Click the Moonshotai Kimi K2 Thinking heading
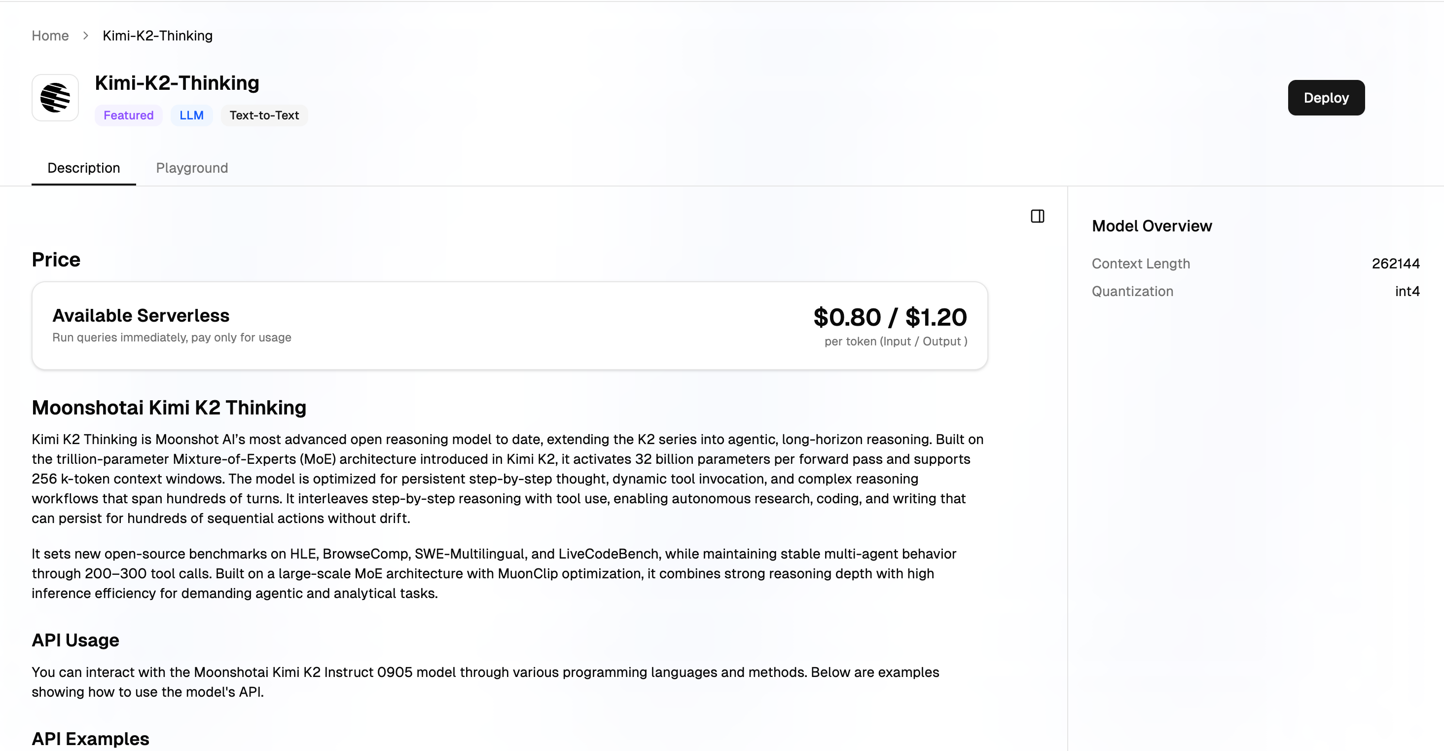This screenshot has height=751, width=1444. pos(169,407)
